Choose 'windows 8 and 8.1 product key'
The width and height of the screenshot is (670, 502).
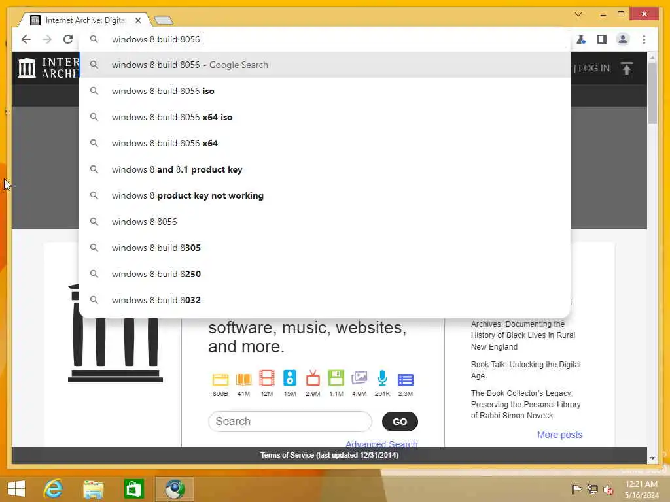pyautogui.click(x=325, y=169)
